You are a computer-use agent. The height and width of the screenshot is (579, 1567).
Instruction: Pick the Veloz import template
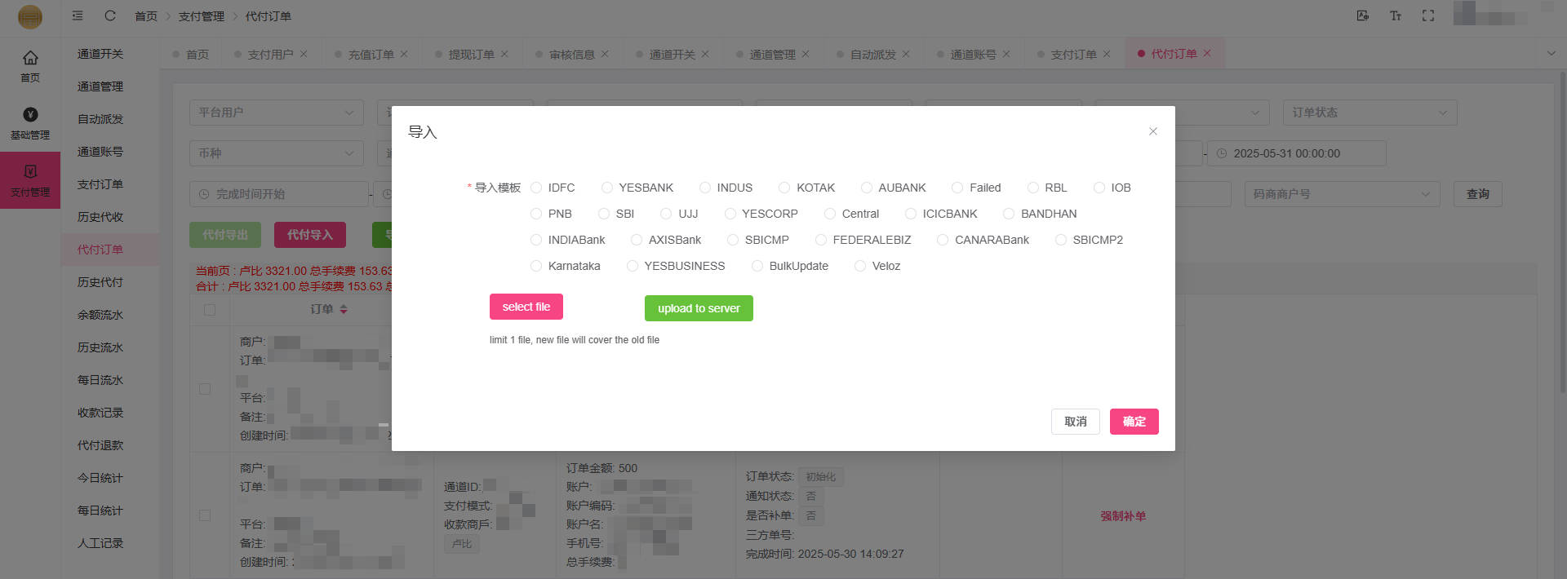pos(860,266)
